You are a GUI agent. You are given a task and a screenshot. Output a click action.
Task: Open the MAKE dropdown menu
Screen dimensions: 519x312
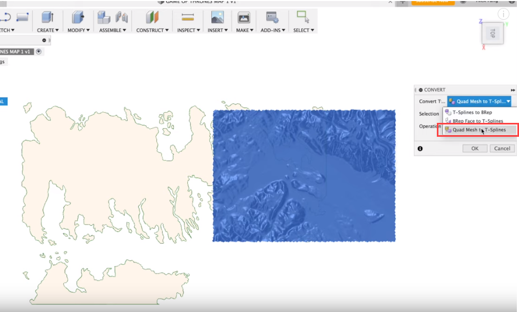[x=245, y=30]
